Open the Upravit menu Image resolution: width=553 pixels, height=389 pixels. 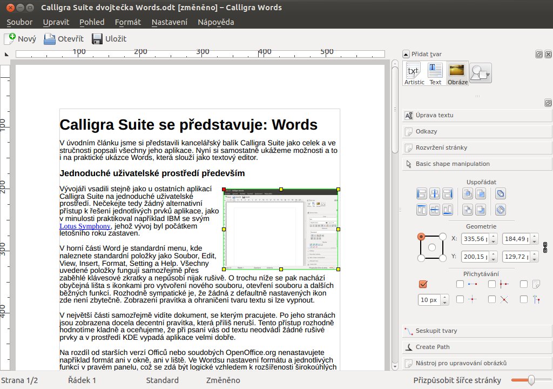(56, 22)
